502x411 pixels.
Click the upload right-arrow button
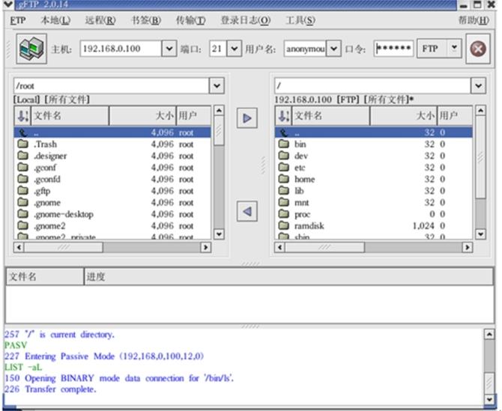(247, 118)
